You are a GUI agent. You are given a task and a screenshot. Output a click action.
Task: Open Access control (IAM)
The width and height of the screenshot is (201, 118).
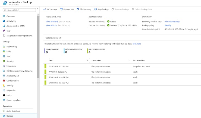[15, 26]
